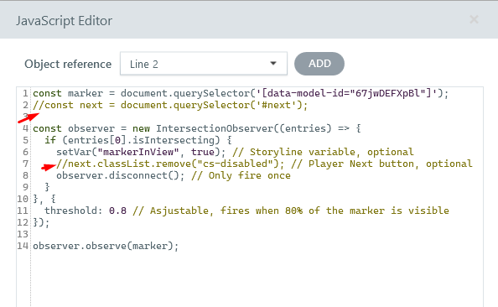This screenshot has width=498, height=307.
Task: Click the commented '//next.classList.remove' line
Action: pyautogui.click(x=264, y=164)
